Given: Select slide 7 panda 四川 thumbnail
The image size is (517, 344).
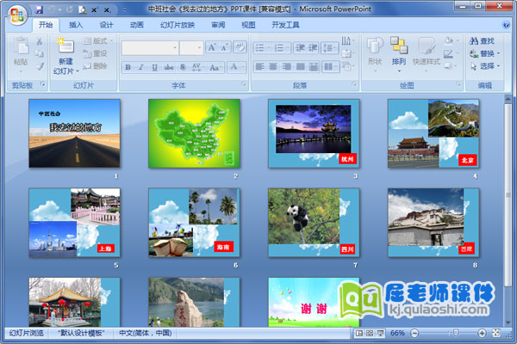Looking at the screenshot, I should click(x=314, y=223).
